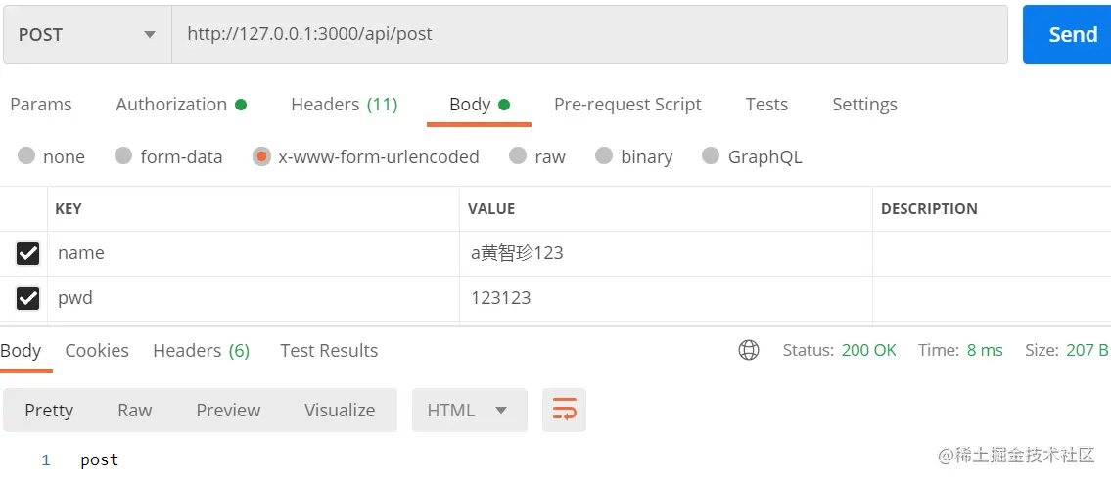Send the request with Send button
The width and height of the screenshot is (1111, 481).
(x=1066, y=34)
